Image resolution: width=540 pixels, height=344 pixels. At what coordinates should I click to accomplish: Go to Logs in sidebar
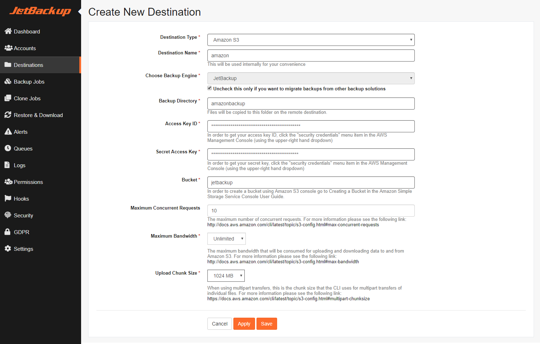[x=41, y=165]
